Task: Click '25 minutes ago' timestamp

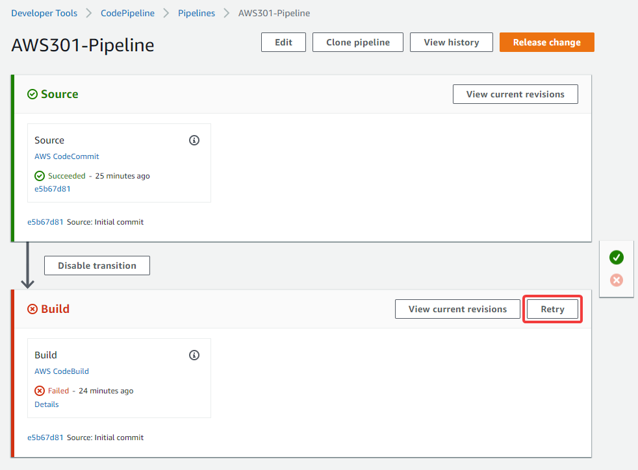Action: (123, 176)
